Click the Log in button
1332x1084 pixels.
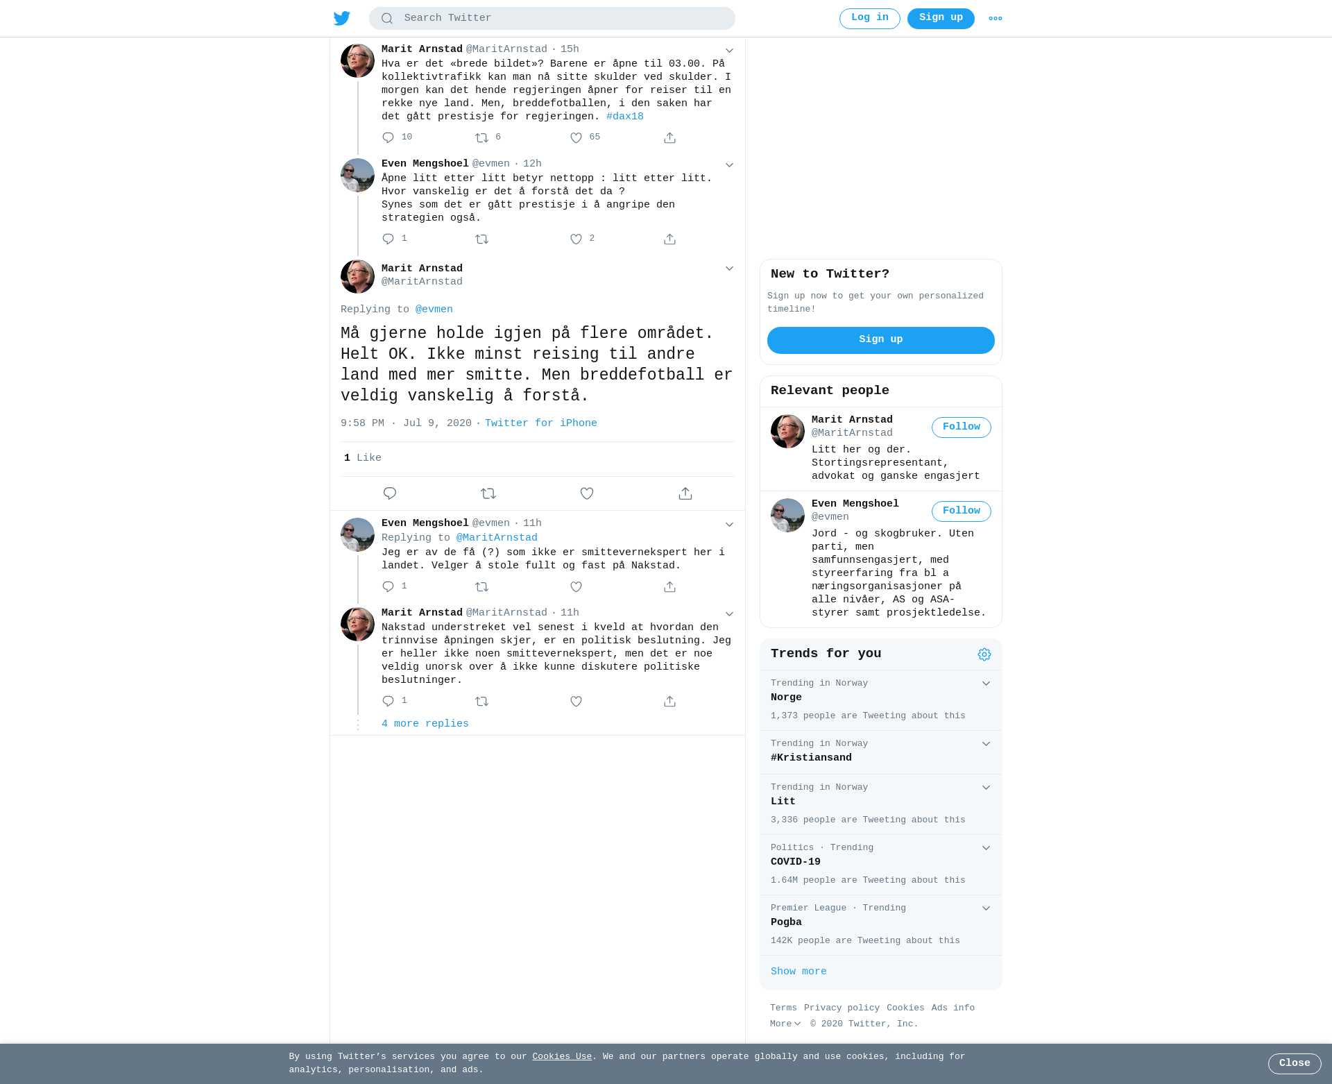coord(870,19)
